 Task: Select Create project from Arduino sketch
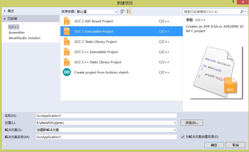pos(121,72)
